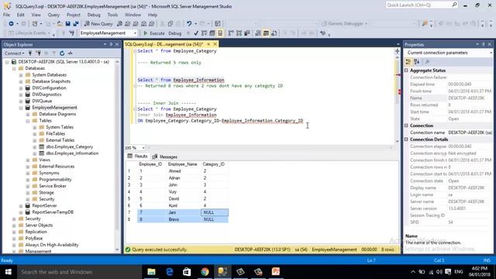Click the Categorized icon in Properties
Viewport: 496px width, 279px height.
pos(408,62)
